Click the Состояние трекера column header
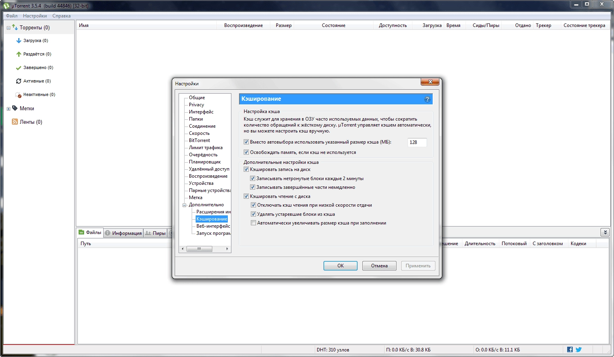 (584, 25)
